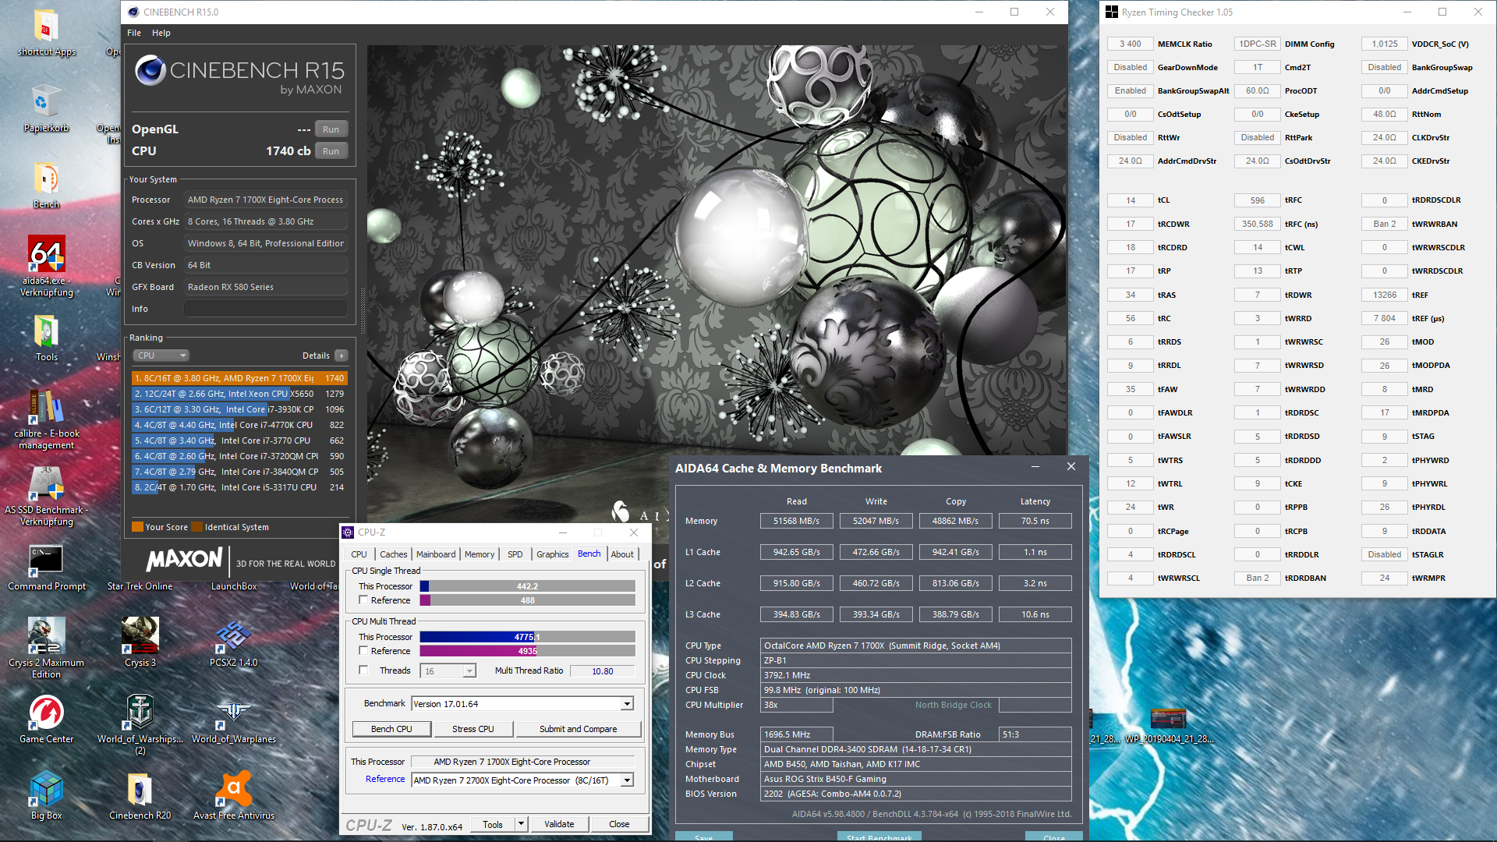The image size is (1497, 842).
Task: Enable the Single Thread Reference checkbox
Action: click(363, 600)
